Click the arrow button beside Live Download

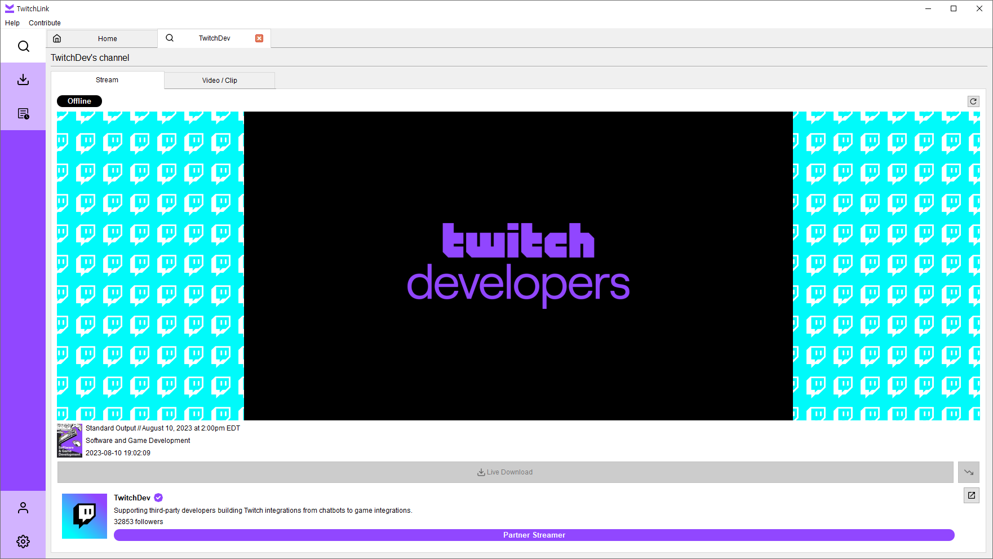(969, 472)
